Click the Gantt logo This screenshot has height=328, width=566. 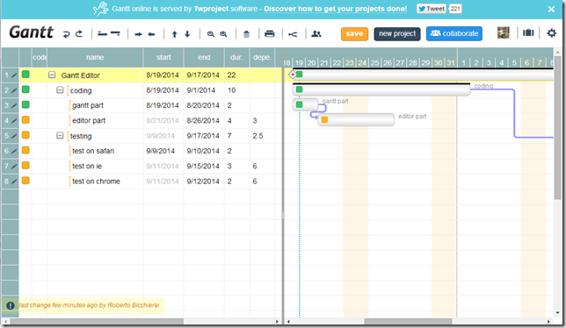pos(32,32)
